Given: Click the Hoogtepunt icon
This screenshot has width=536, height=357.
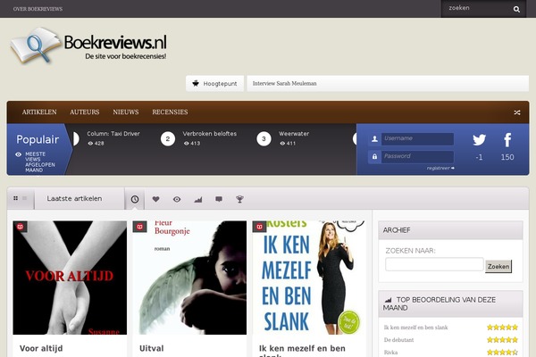Looking at the screenshot, I should tap(196, 83).
